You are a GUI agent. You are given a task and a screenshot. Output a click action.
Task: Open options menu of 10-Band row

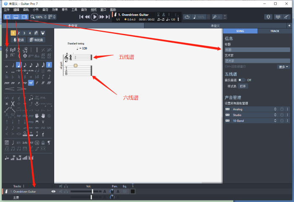(287, 121)
